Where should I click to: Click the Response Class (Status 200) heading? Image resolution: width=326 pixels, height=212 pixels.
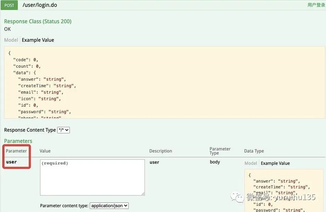coord(38,22)
